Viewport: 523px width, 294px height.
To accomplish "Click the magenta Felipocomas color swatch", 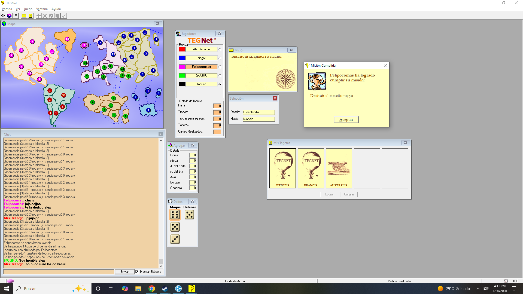I will pos(182,67).
